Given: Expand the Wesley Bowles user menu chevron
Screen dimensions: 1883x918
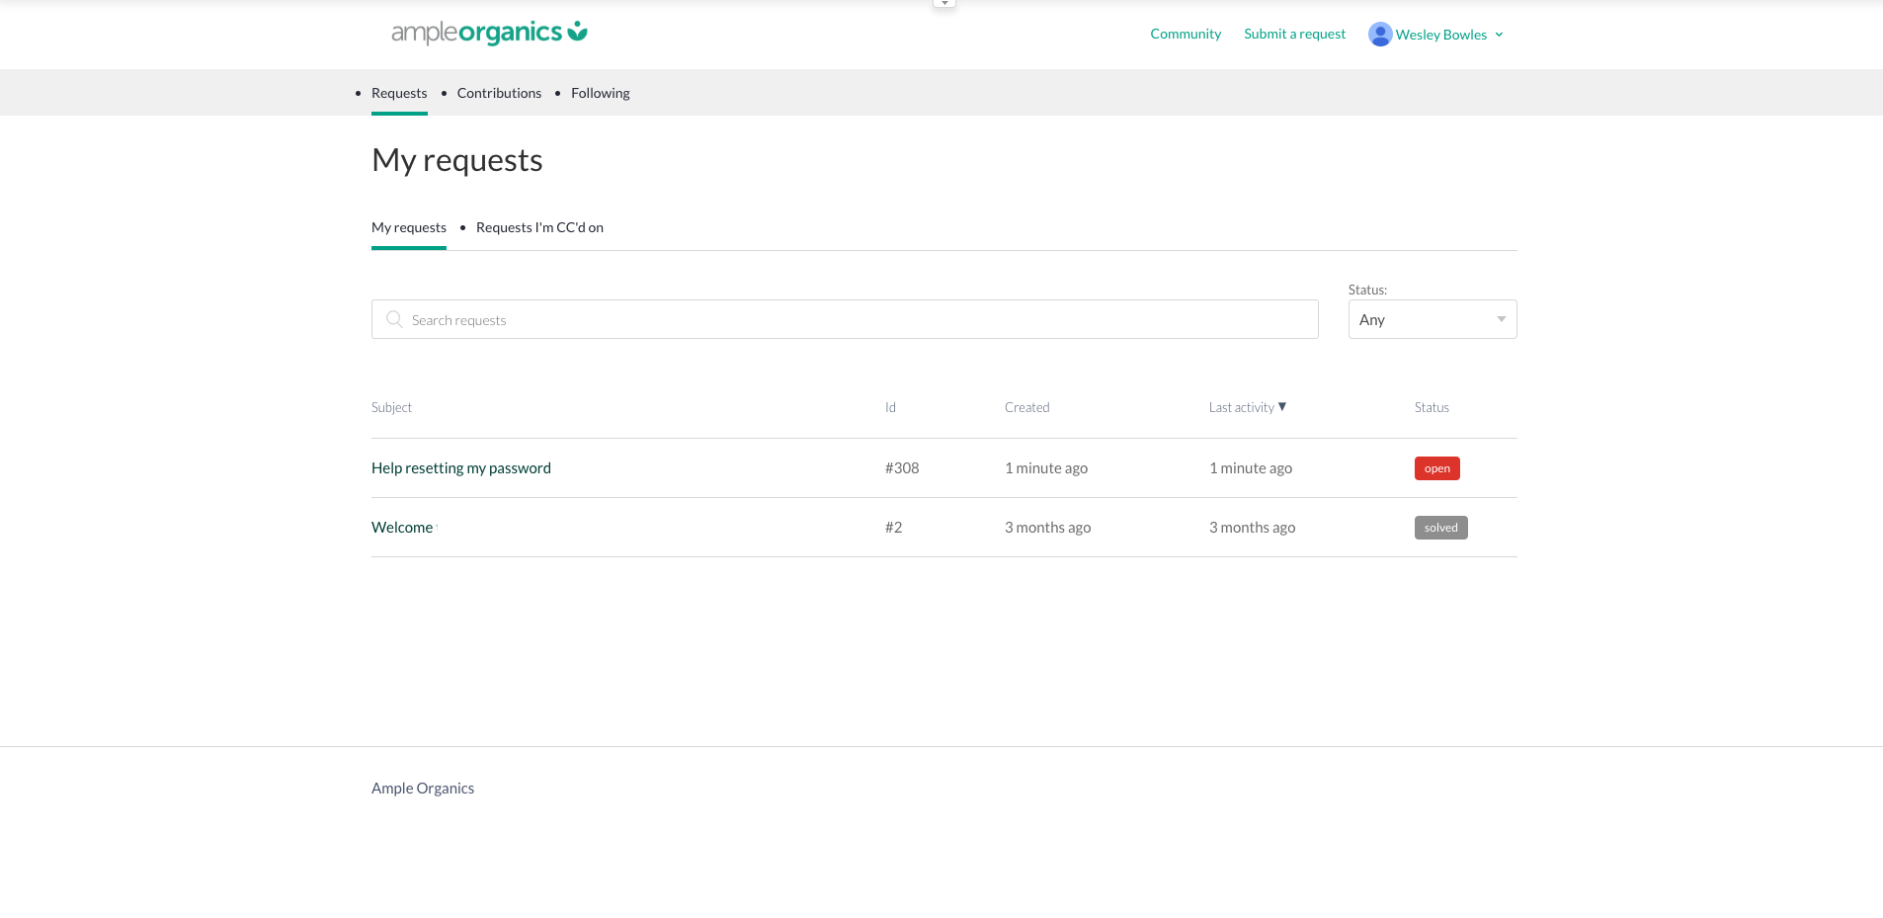Looking at the screenshot, I should pyautogui.click(x=1499, y=35).
